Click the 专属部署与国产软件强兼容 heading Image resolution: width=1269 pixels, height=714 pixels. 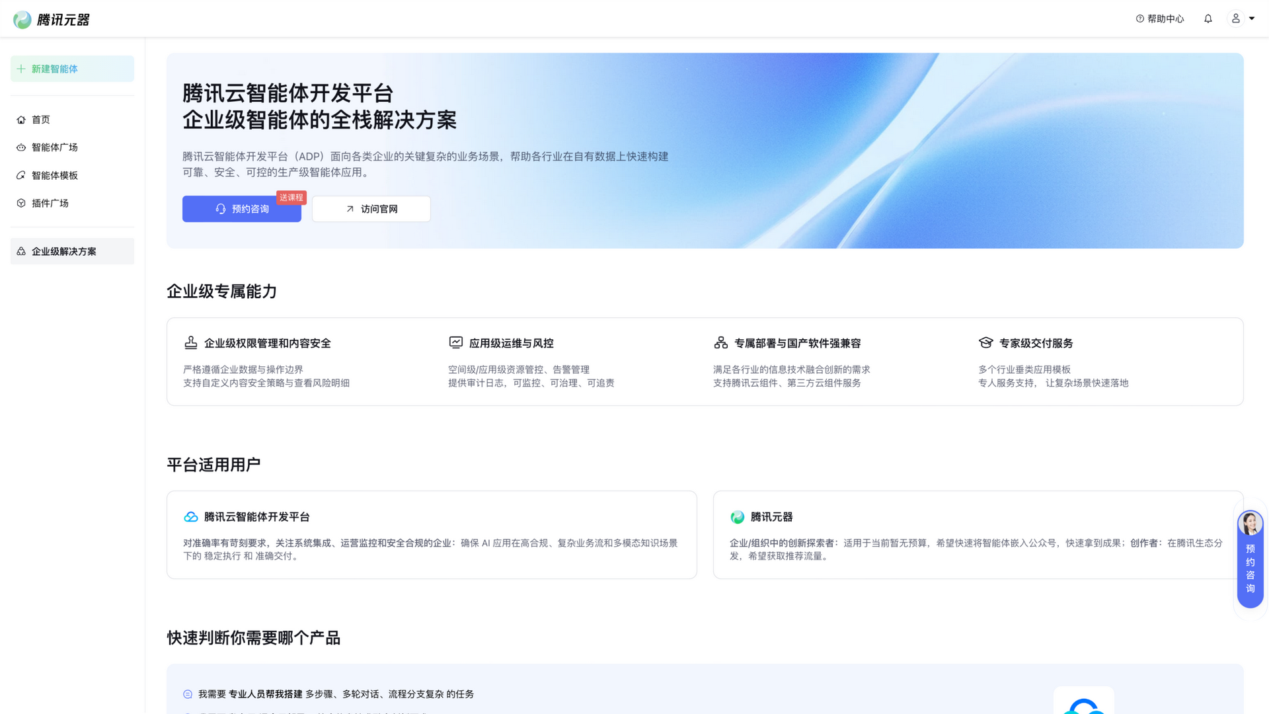coord(798,343)
